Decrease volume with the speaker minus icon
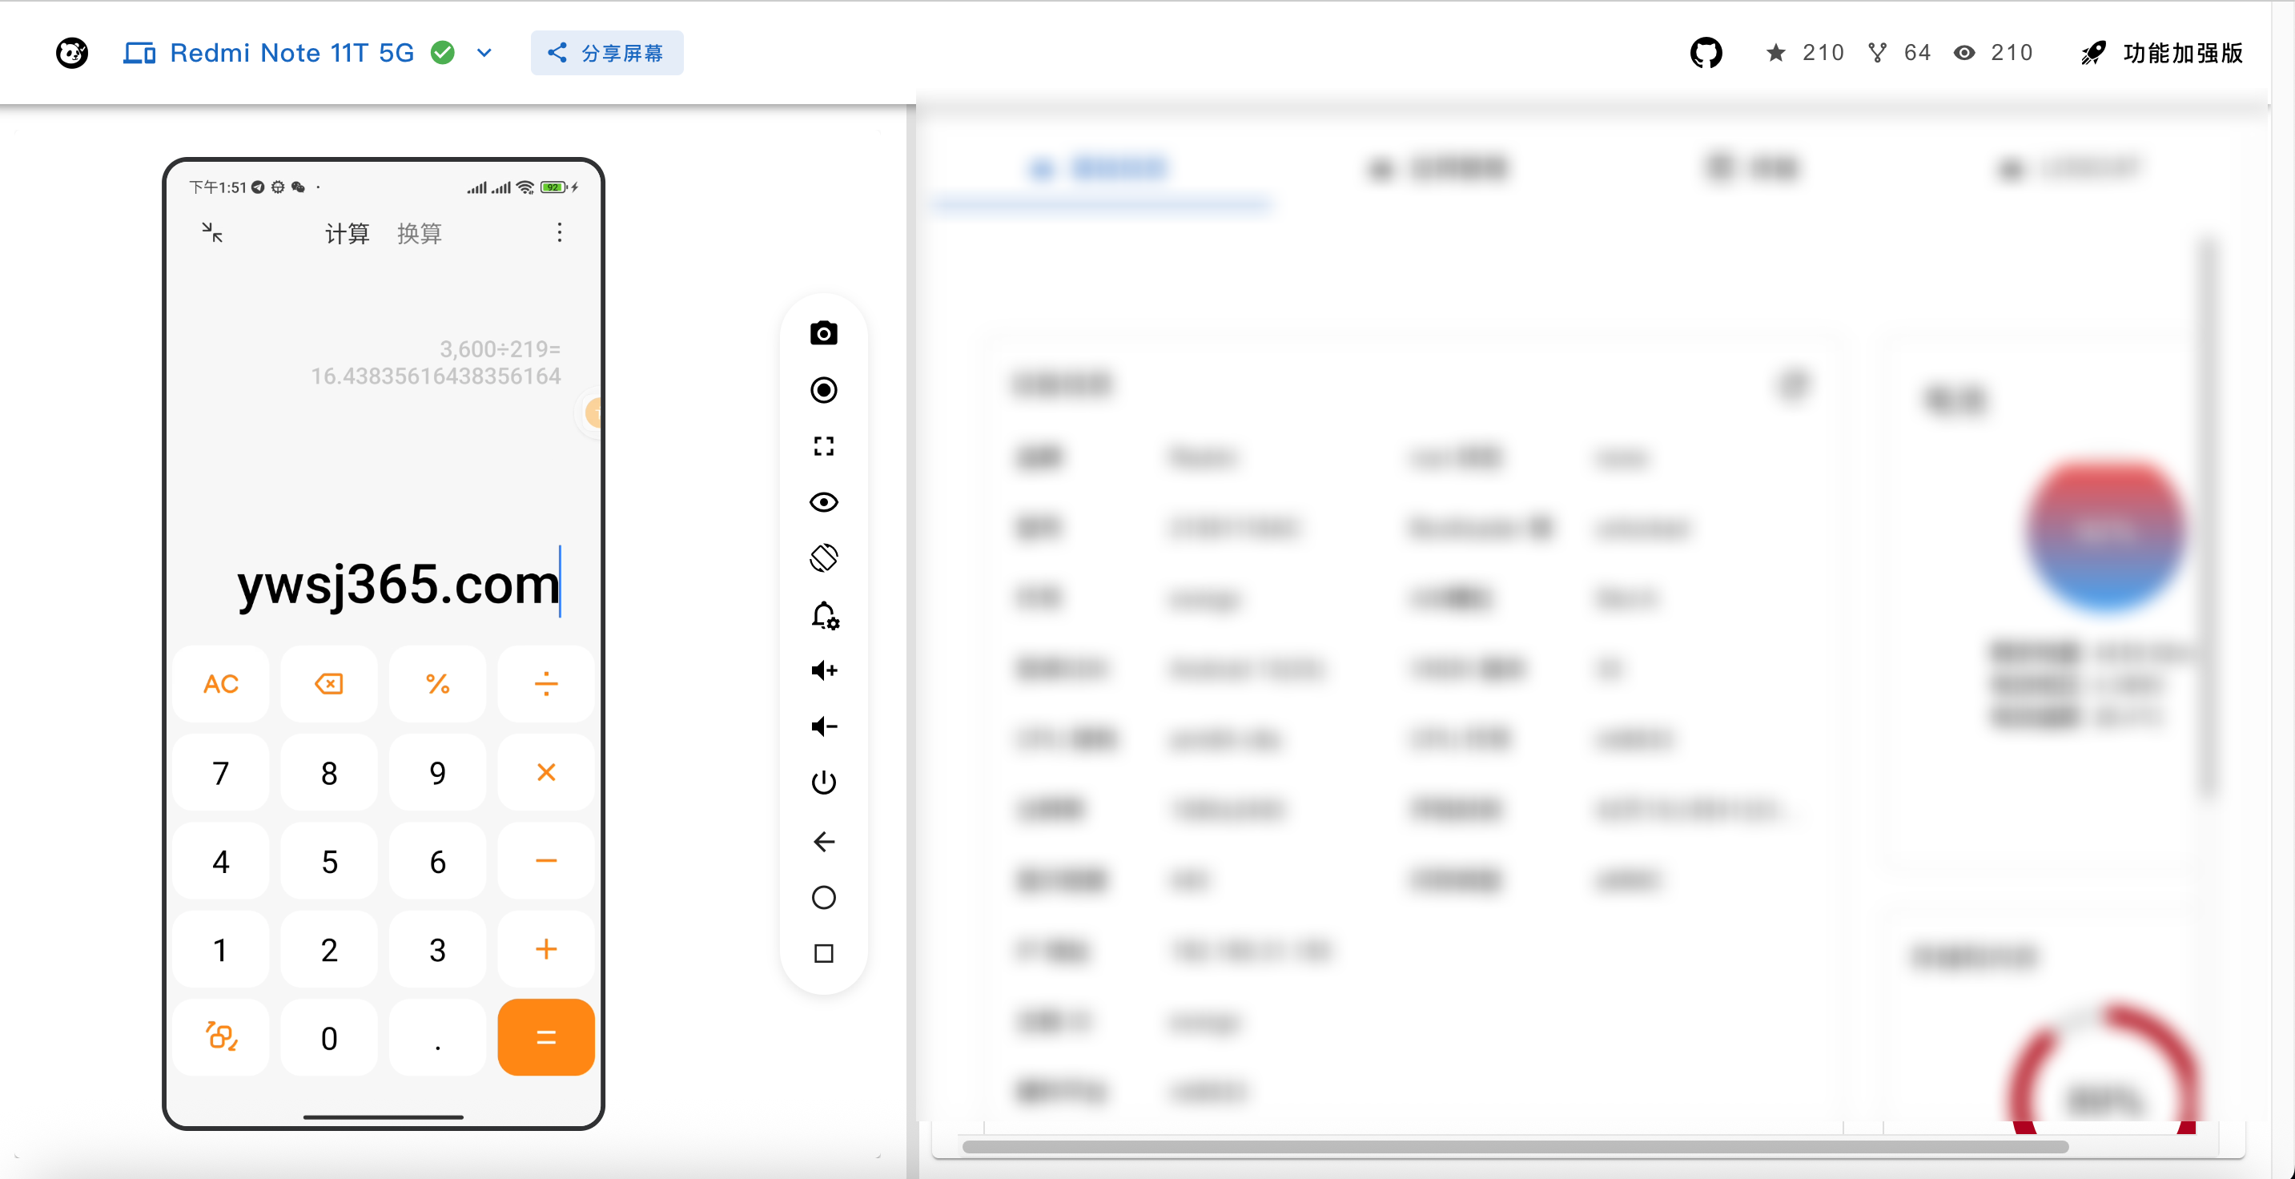 (823, 726)
